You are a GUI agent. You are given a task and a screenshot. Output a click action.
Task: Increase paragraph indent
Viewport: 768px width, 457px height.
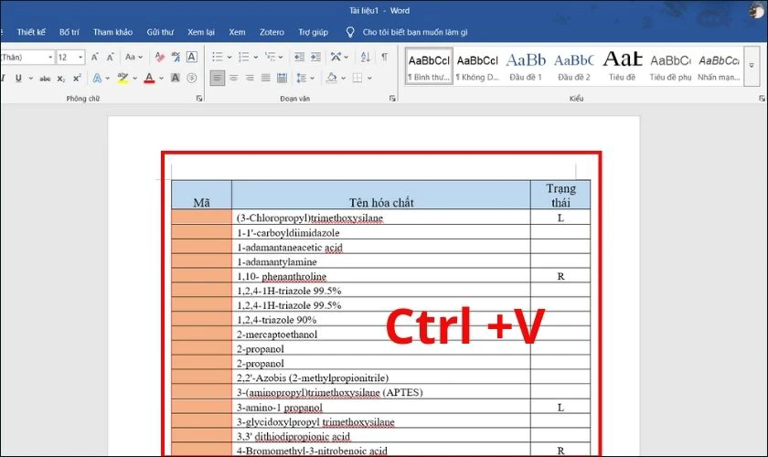(x=316, y=57)
